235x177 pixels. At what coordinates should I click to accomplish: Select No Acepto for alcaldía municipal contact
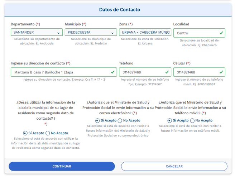point(48,133)
